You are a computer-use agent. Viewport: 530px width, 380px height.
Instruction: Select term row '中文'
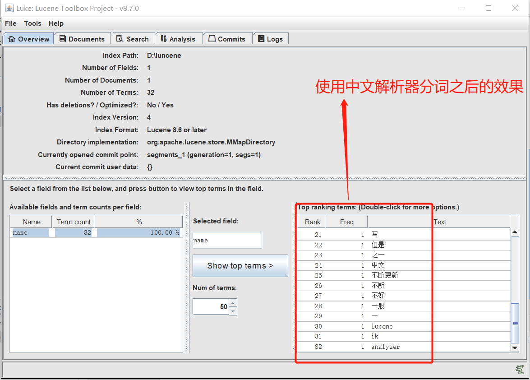[404, 265]
